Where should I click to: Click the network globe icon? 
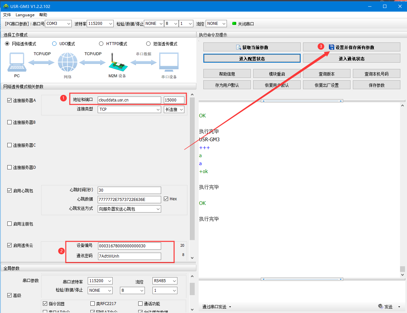(67, 62)
